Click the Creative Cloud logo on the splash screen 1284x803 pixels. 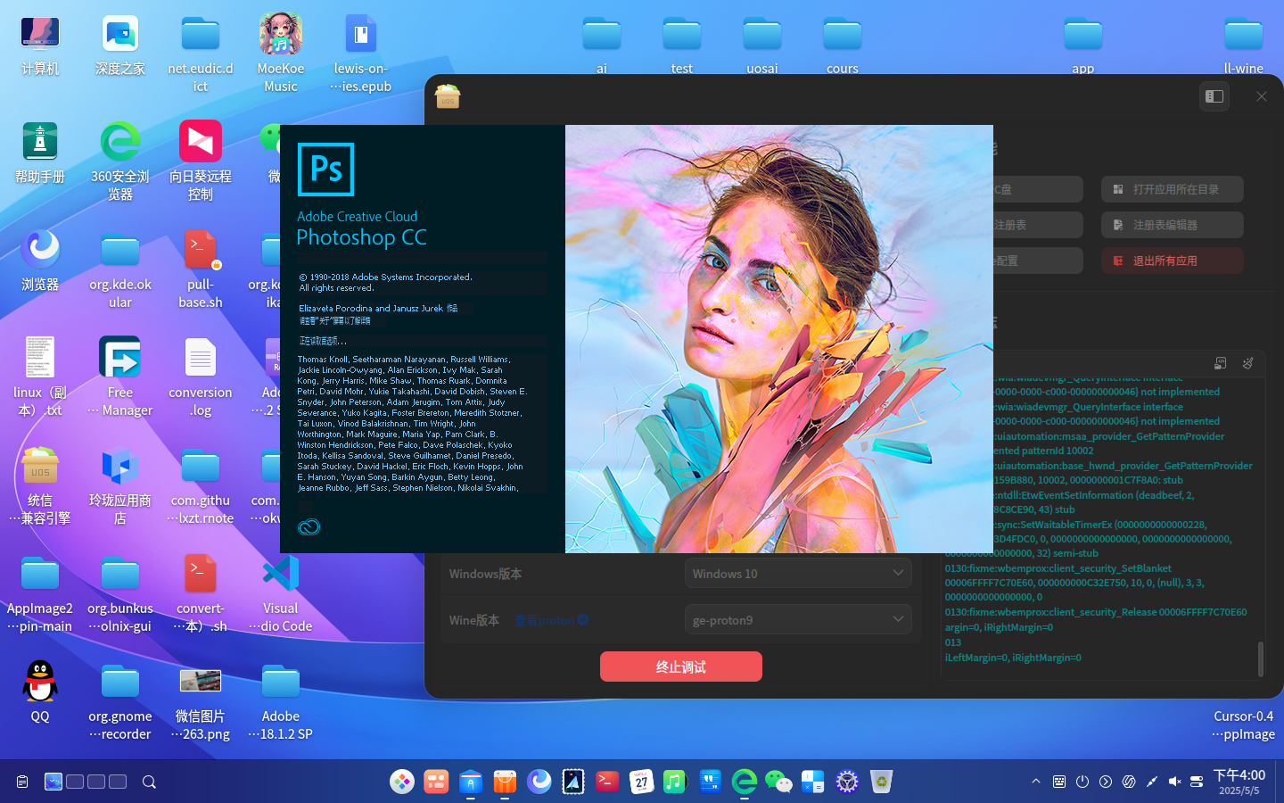[309, 527]
